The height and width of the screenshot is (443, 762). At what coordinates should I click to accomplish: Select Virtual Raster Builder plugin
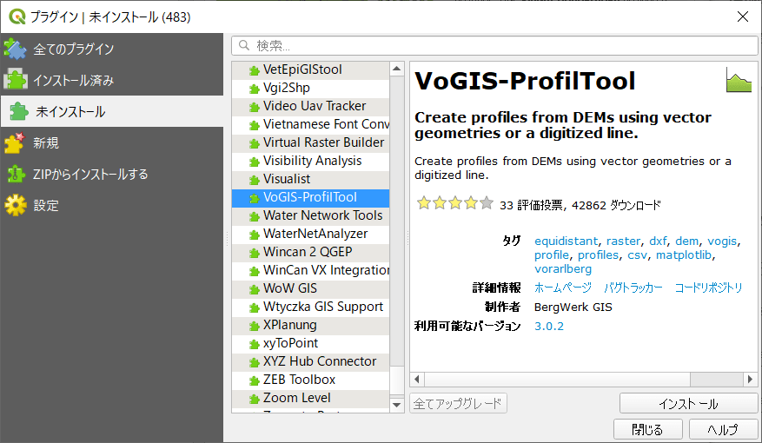point(310,142)
